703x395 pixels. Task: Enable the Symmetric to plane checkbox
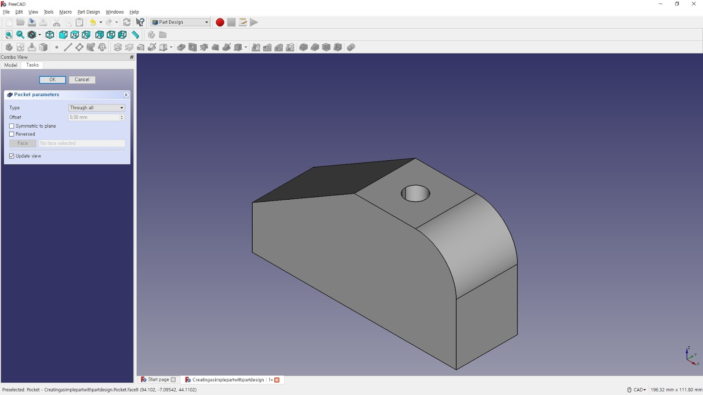coord(11,126)
